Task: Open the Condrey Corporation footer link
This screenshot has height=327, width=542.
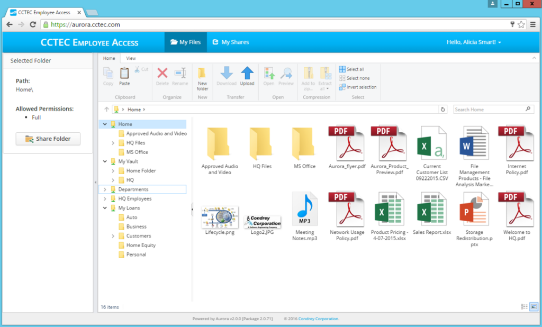Action: (318, 319)
